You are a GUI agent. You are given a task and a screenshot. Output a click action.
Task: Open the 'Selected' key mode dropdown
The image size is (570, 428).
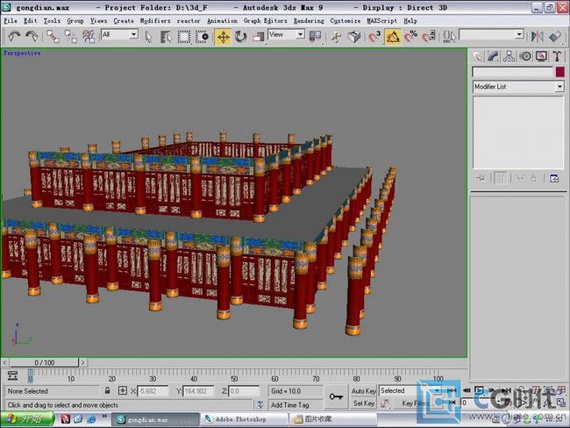437,390
